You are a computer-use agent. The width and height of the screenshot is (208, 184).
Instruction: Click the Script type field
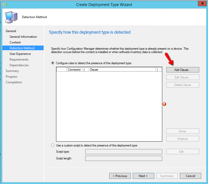coord(124,152)
